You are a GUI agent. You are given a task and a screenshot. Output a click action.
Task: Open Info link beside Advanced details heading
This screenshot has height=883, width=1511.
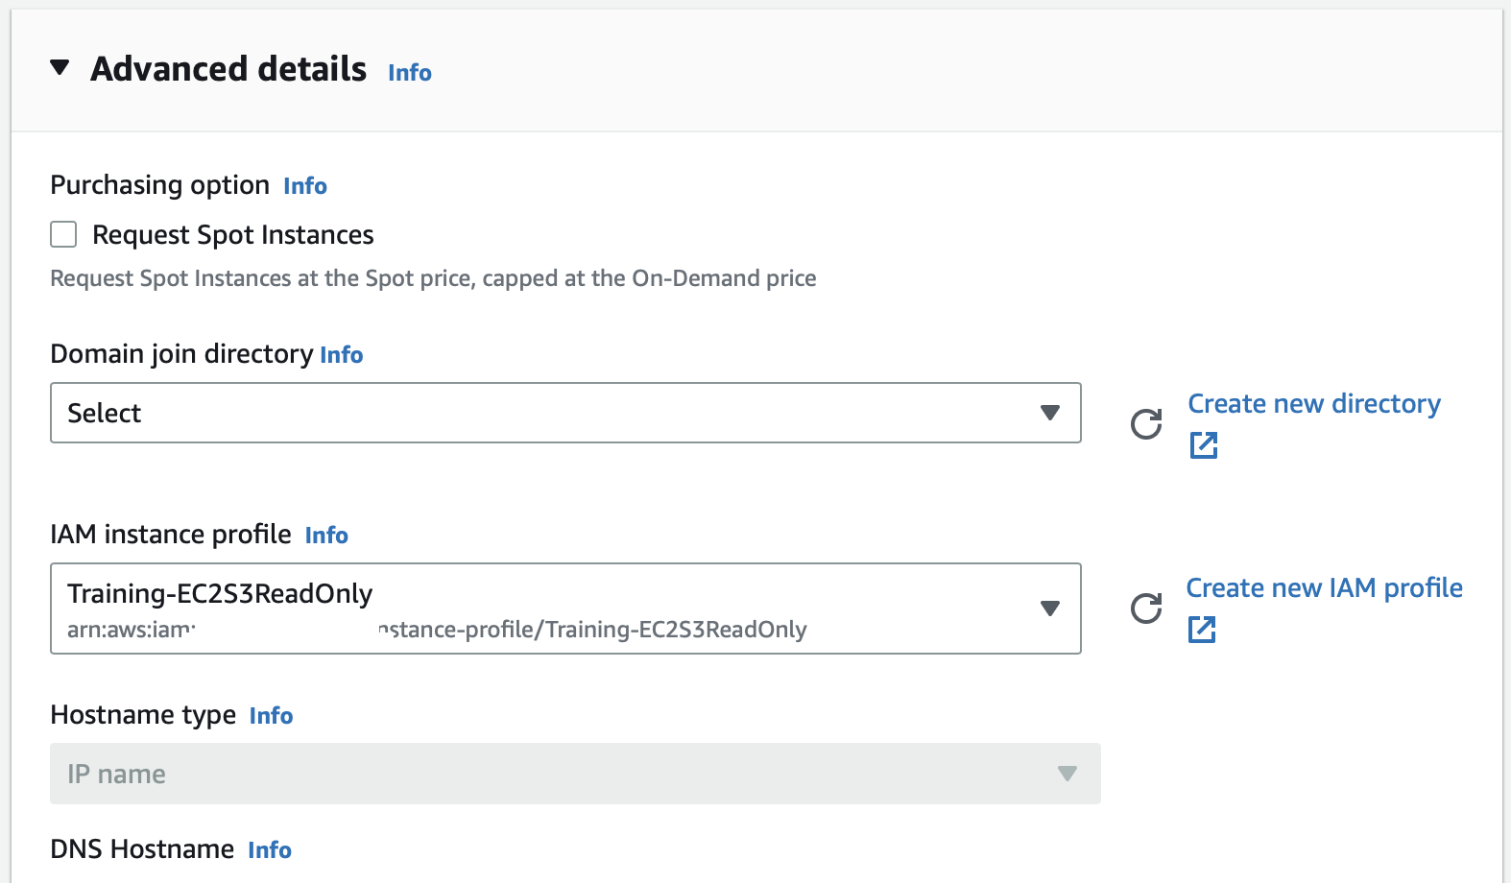click(x=409, y=73)
